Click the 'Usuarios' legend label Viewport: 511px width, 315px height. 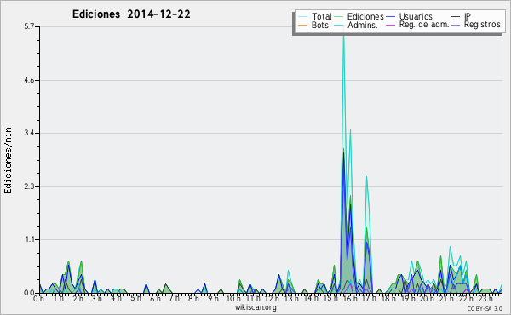click(416, 16)
